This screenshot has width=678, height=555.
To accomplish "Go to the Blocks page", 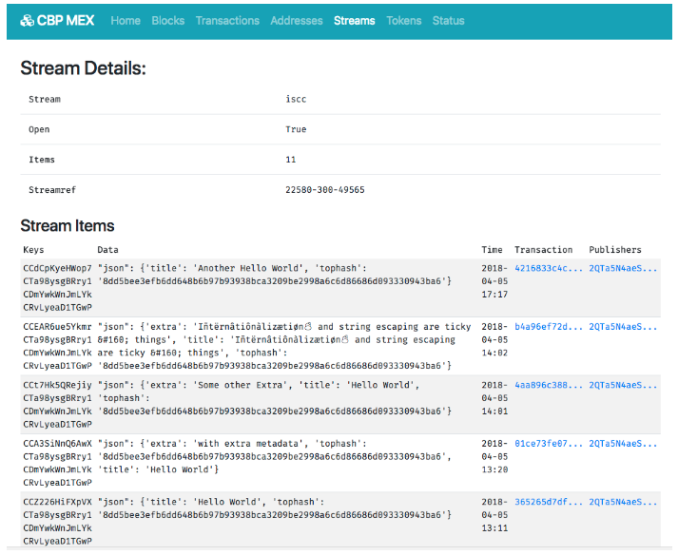I will click(168, 21).
